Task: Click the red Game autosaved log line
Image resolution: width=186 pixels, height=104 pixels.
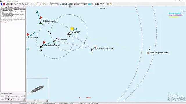Action: (6, 22)
